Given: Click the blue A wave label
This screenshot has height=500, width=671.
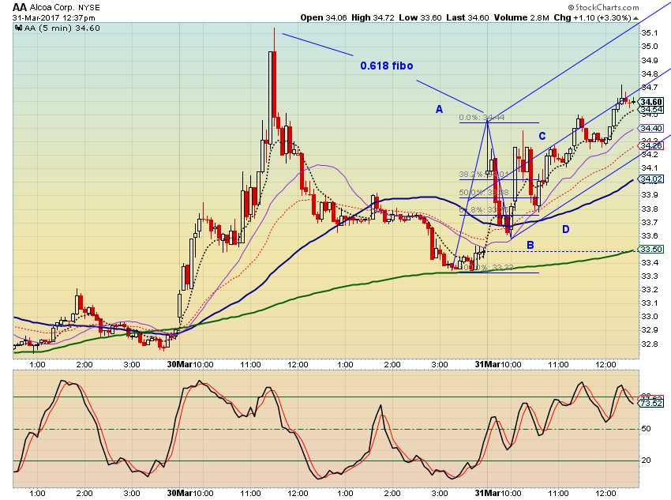Looking at the screenshot, I should tap(439, 110).
